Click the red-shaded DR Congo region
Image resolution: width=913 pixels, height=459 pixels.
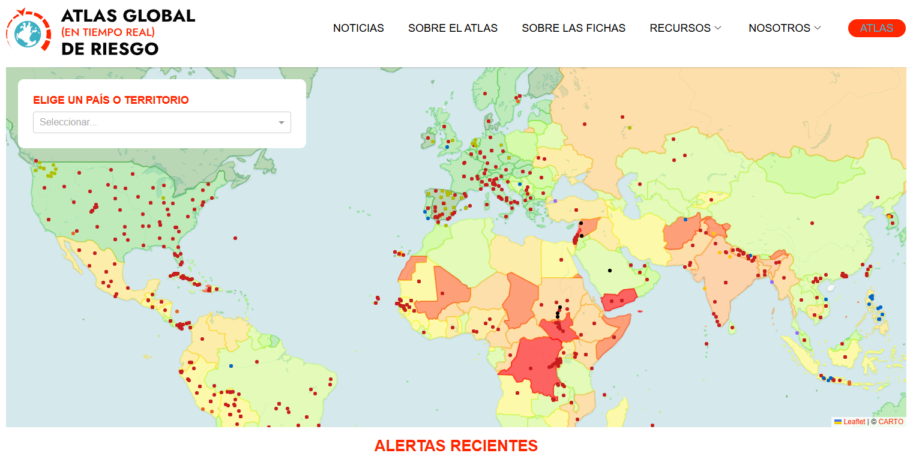531,366
